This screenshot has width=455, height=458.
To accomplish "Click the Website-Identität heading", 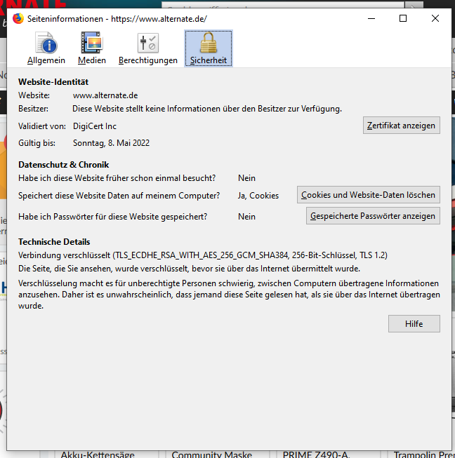I will (x=53, y=82).
